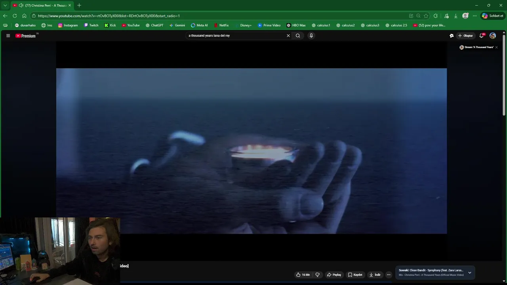Screen dimensions: 507x285
Task: Open the browser home page icon
Action: pos(24,16)
